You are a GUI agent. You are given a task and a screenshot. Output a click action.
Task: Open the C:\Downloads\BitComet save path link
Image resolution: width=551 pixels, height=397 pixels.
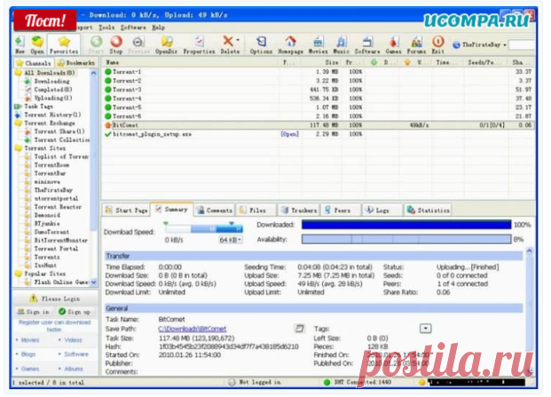pyautogui.click(x=193, y=330)
